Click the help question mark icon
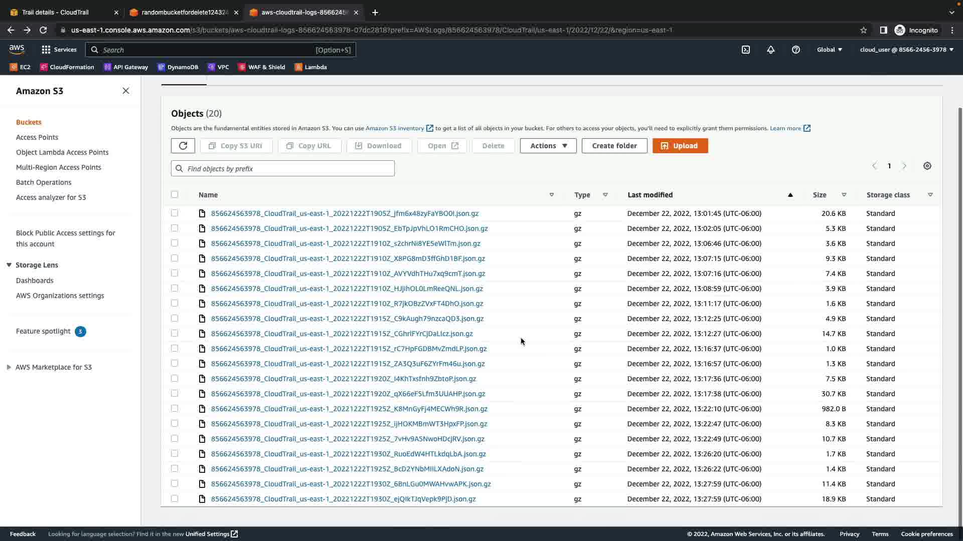The width and height of the screenshot is (963, 541). pyautogui.click(x=796, y=50)
